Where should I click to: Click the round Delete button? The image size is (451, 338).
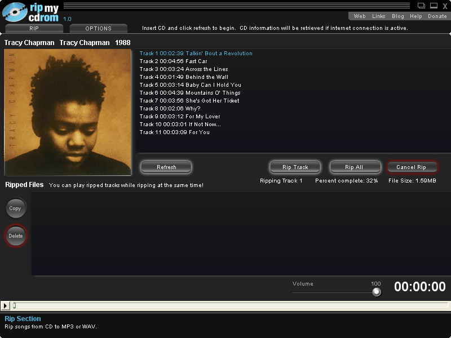16,235
